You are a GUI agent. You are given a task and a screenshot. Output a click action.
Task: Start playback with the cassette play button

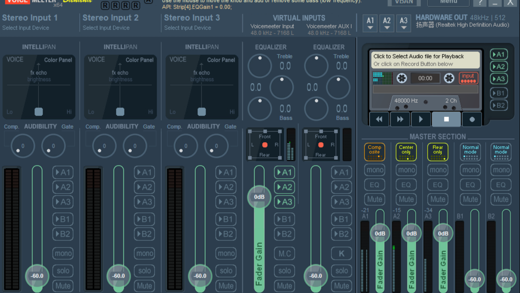(421, 119)
